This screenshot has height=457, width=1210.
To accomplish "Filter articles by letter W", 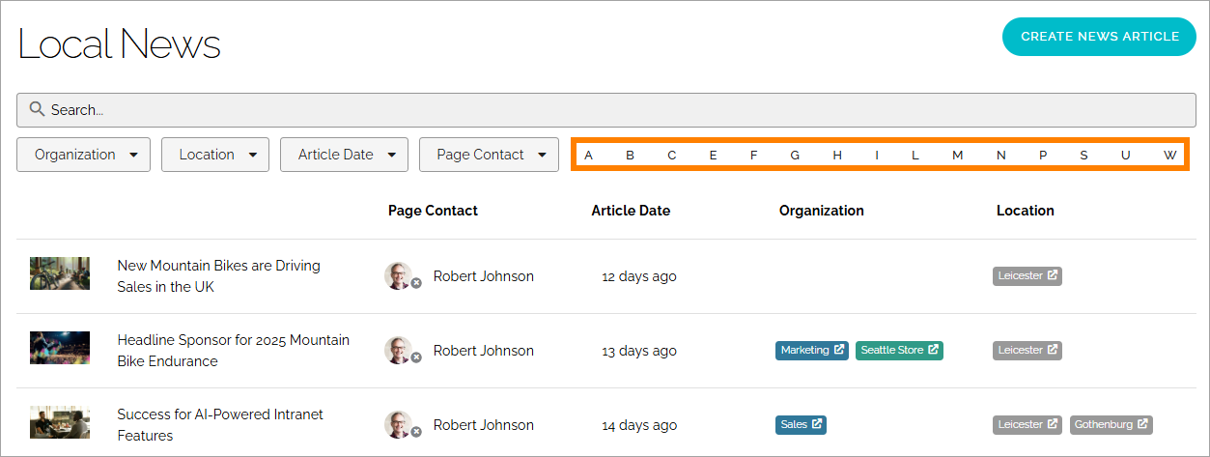I will (1169, 156).
